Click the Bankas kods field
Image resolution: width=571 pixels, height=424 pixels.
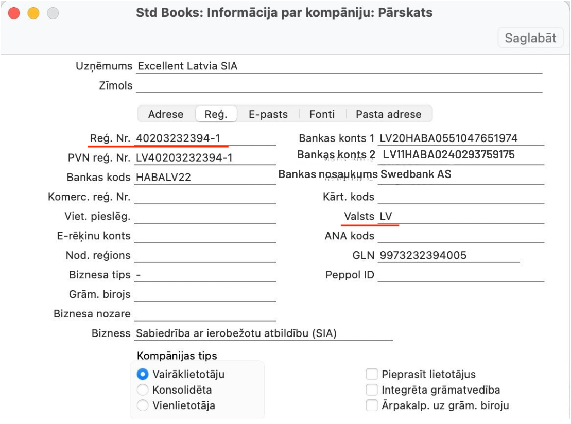click(205, 178)
